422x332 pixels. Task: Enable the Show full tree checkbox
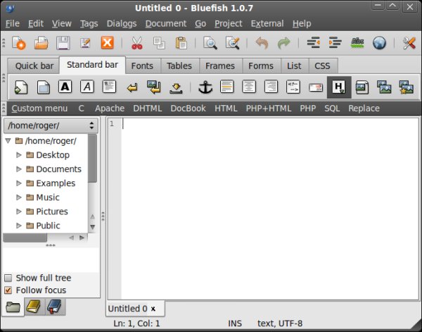coord(8,278)
